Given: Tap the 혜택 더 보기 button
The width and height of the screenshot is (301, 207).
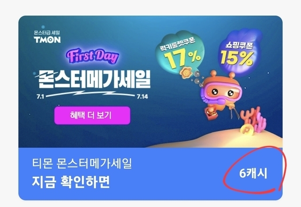Looking at the screenshot, I should point(92,115).
